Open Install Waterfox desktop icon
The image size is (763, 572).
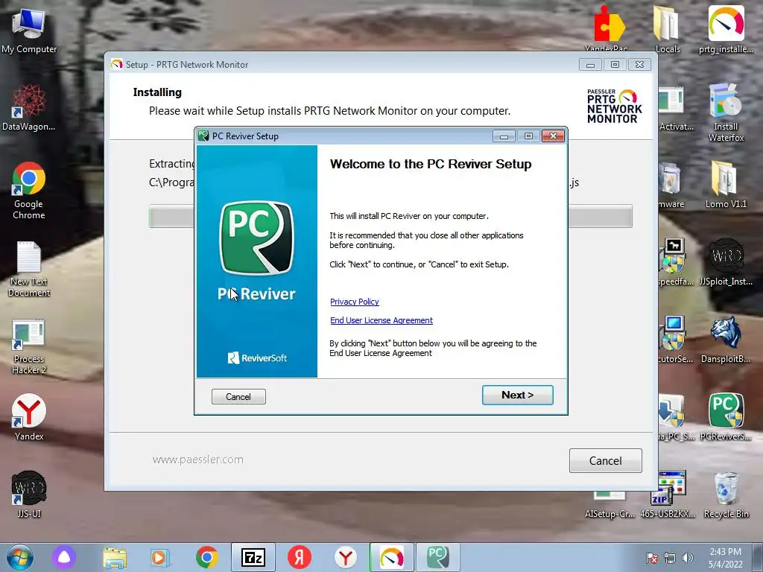click(726, 113)
